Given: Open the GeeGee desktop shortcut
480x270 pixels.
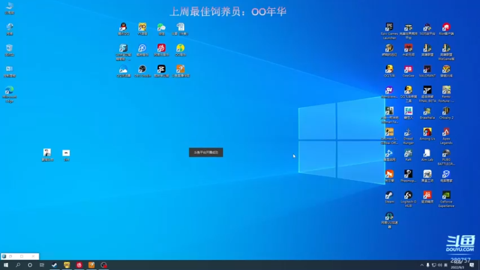Looking at the screenshot, I should tap(408, 71).
